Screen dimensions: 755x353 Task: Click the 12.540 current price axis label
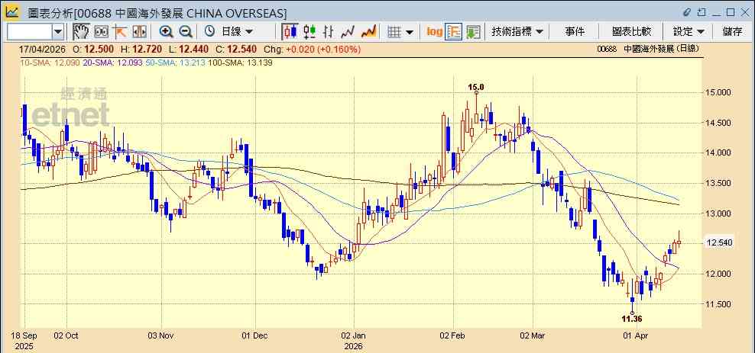[x=718, y=243]
